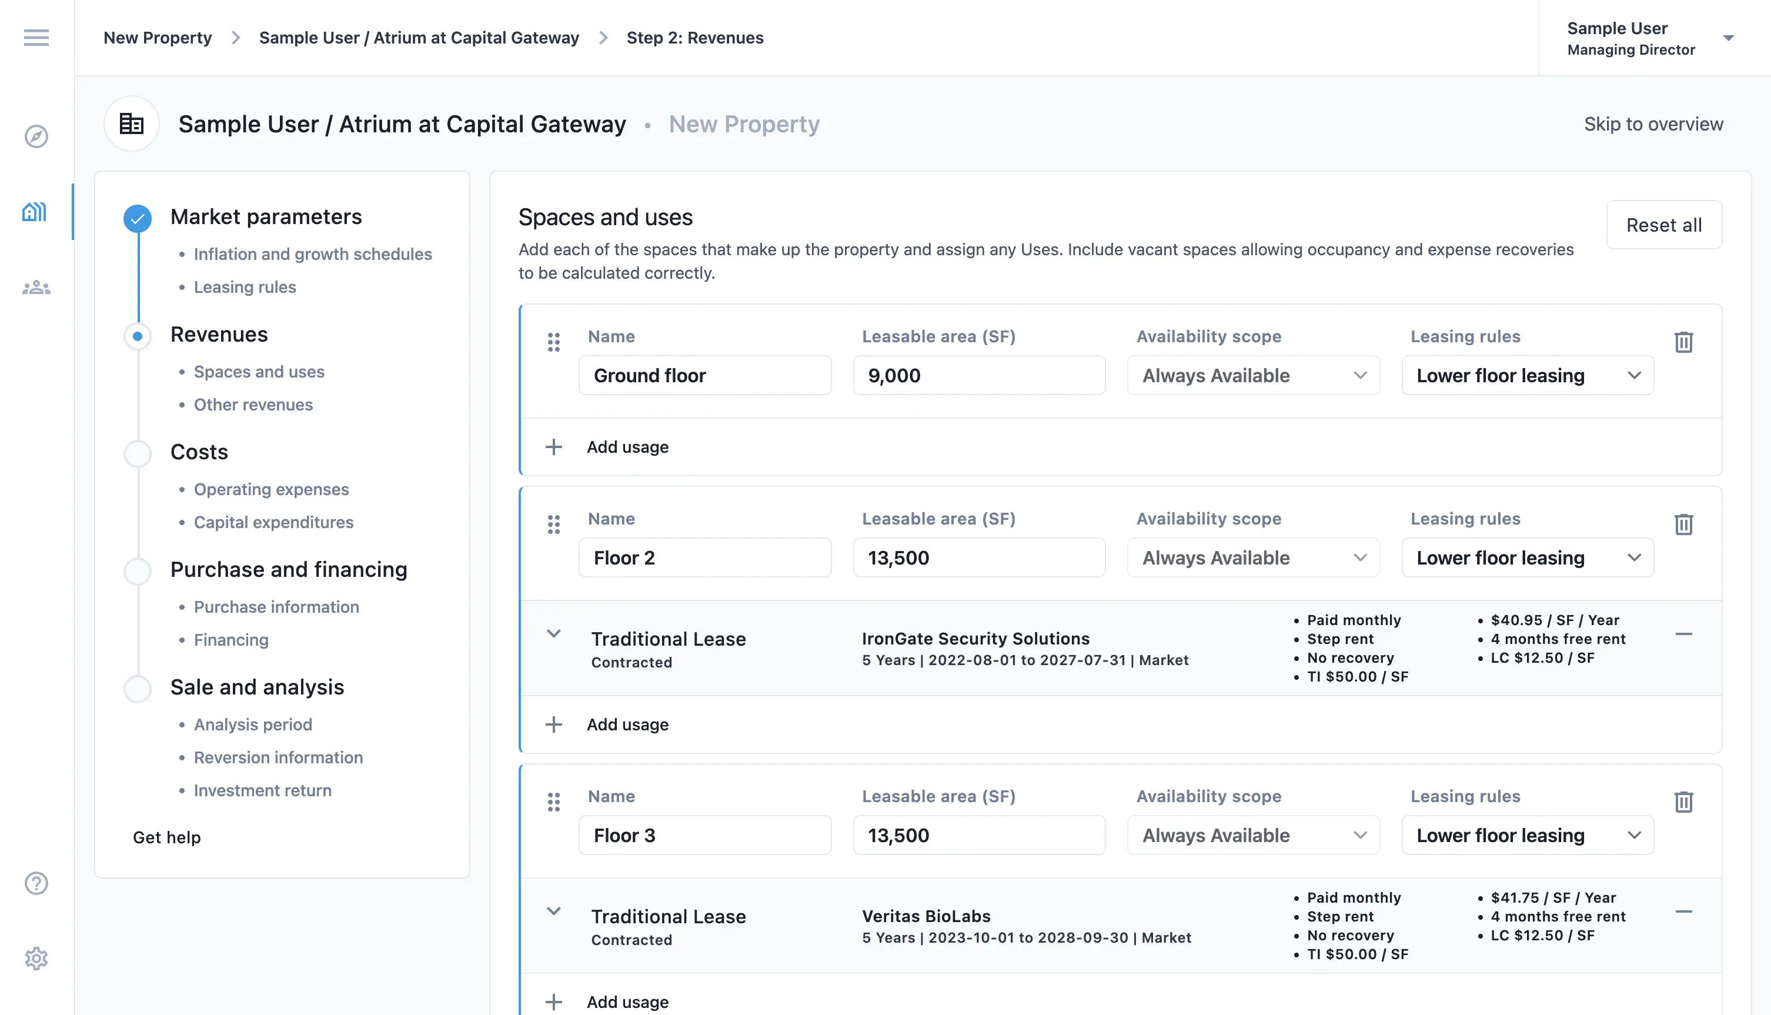1771x1015 pixels.
Task: Open the properties building sidebar icon
Action: (x=35, y=212)
